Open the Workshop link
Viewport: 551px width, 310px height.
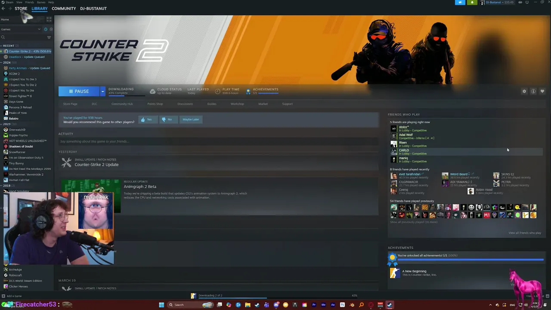point(237,104)
